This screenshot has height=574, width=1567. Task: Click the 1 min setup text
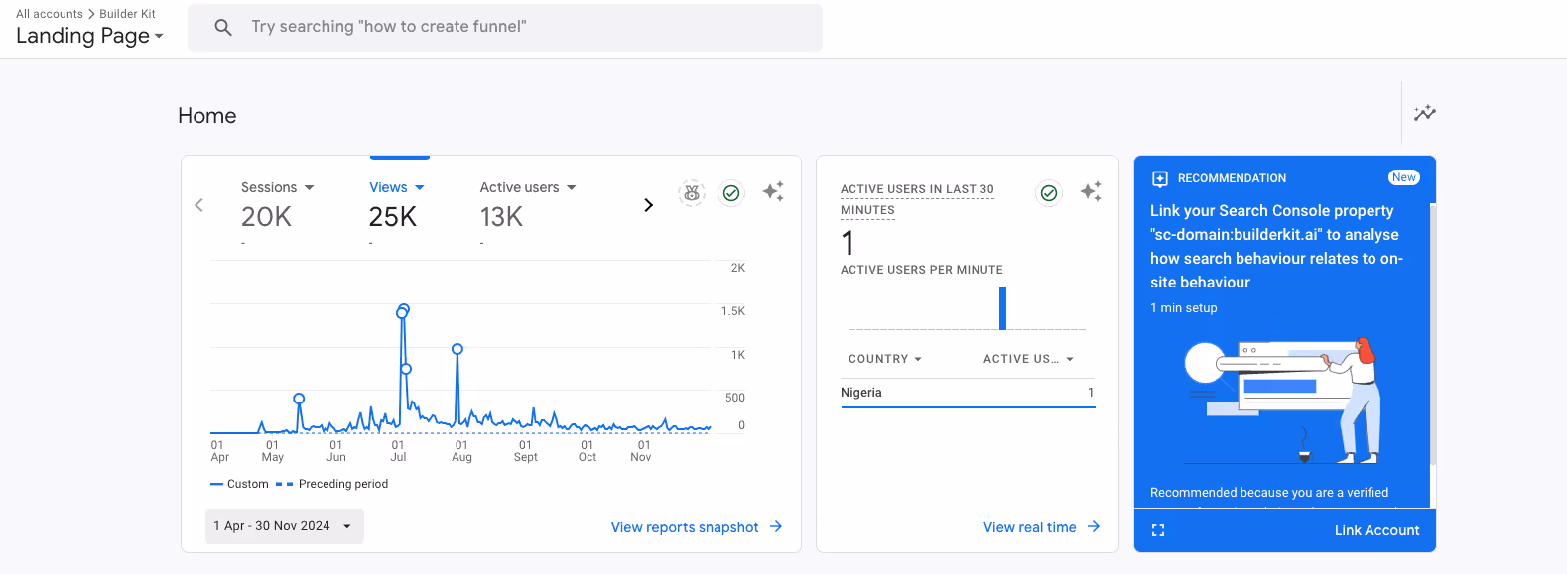[1184, 308]
